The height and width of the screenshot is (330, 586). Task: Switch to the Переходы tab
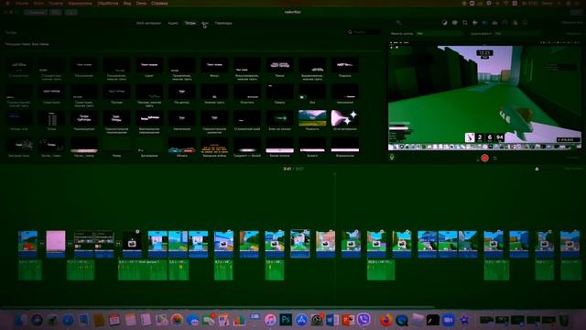[223, 23]
